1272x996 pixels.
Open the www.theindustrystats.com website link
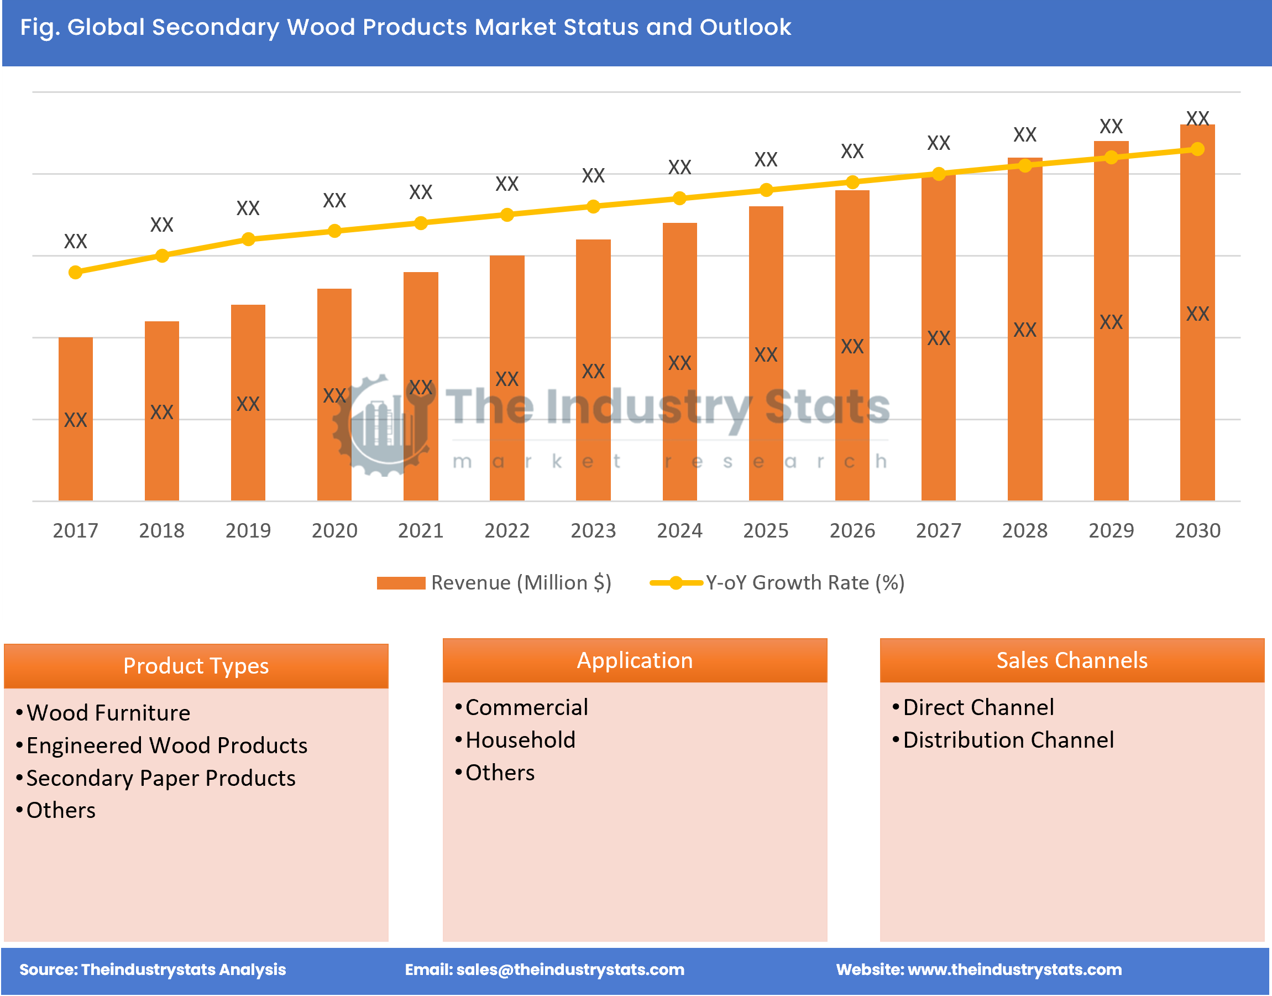point(1015,969)
